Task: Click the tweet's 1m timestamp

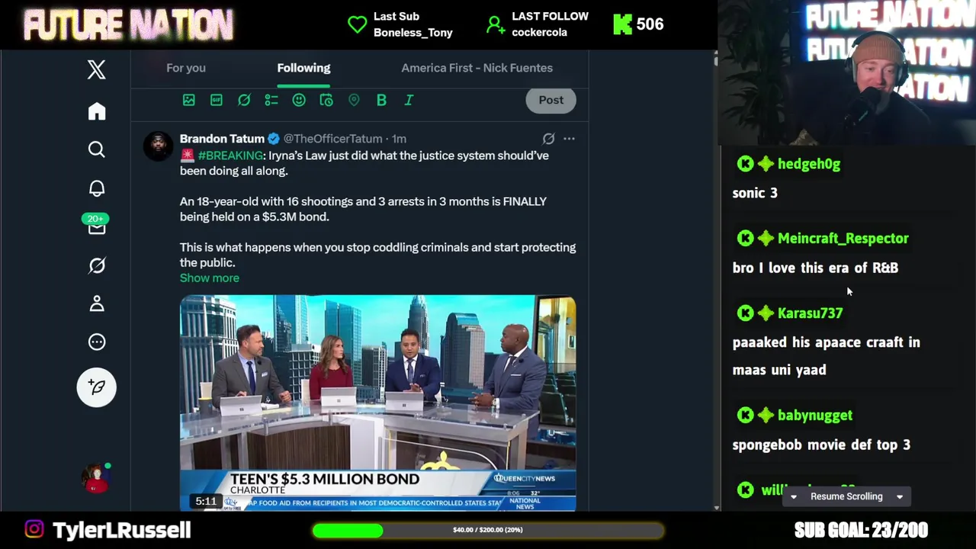Action: [400, 139]
